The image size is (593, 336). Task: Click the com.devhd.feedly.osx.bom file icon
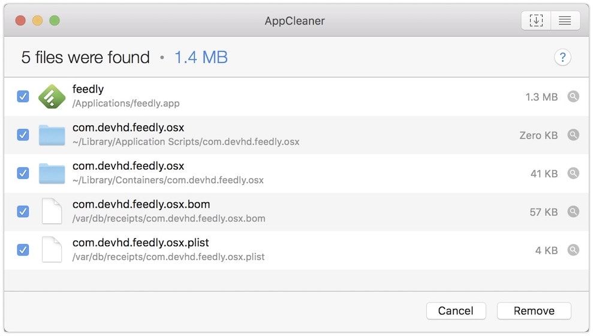[52, 212]
